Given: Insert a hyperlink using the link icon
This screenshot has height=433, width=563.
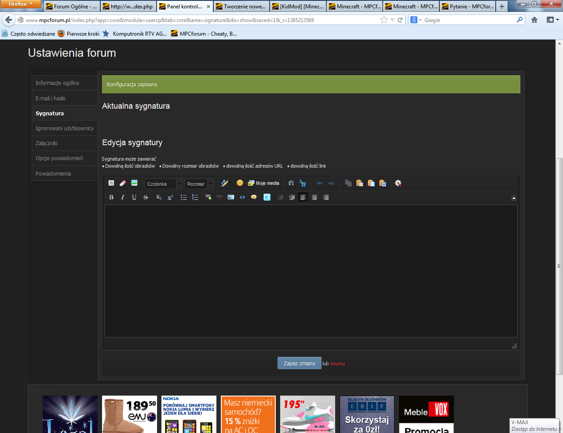Looking at the screenshot, I should (x=208, y=198).
